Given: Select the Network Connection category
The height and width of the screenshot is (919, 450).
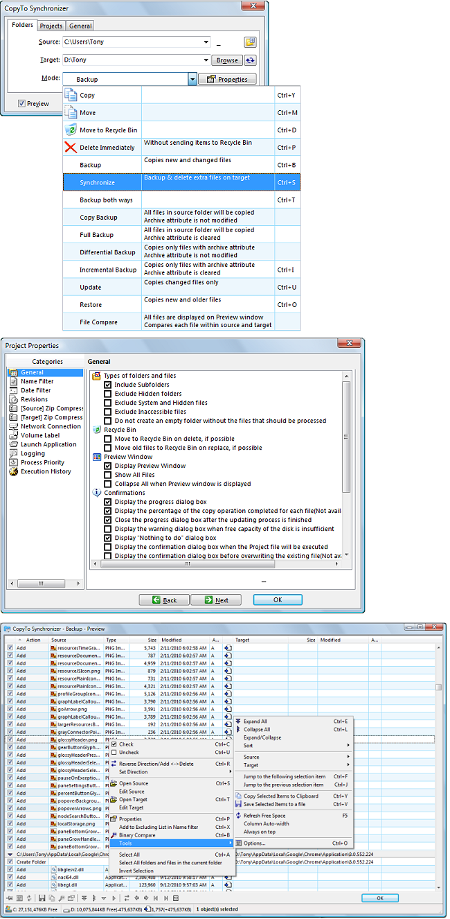Looking at the screenshot, I should tap(46, 426).
